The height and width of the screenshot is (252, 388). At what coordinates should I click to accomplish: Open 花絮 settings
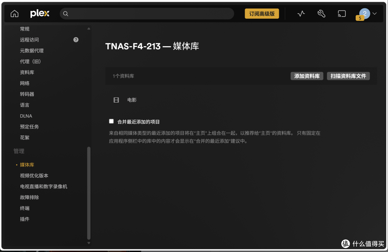[25, 138]
